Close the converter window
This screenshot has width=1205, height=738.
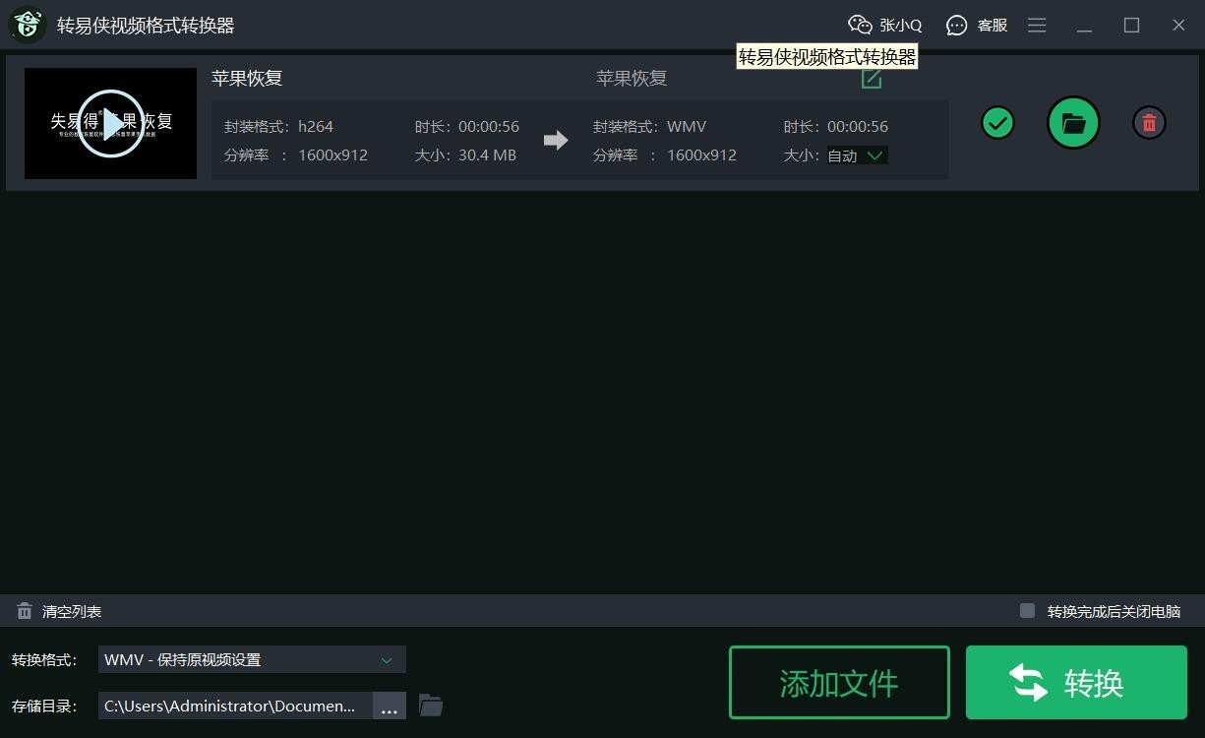(x=1178, y=26)
